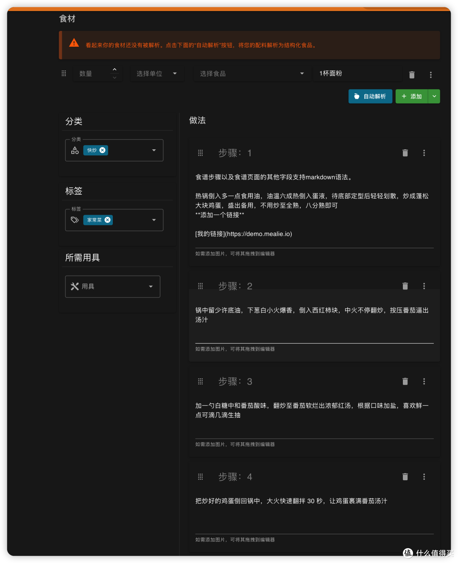Image resolution: width=458 pixels, height=563 pixels.
Task: Click the 分类 card heading
Action: click(x=74, y=121)
